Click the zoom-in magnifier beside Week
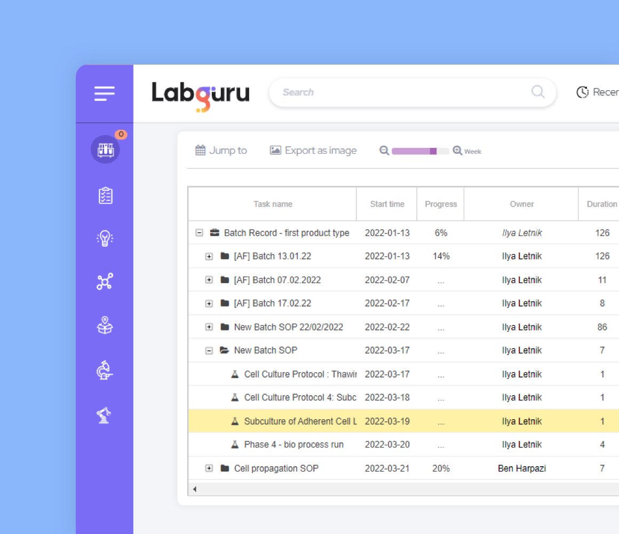 (x=457, y=151)
